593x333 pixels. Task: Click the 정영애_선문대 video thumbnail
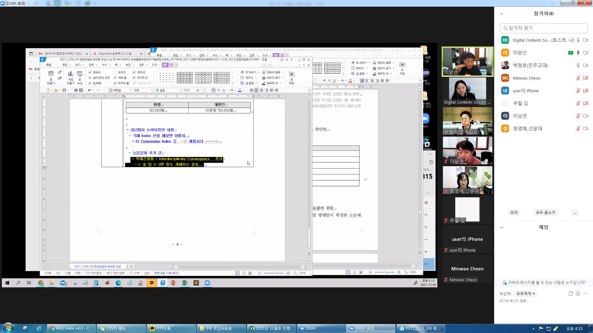tap(467, 180)
